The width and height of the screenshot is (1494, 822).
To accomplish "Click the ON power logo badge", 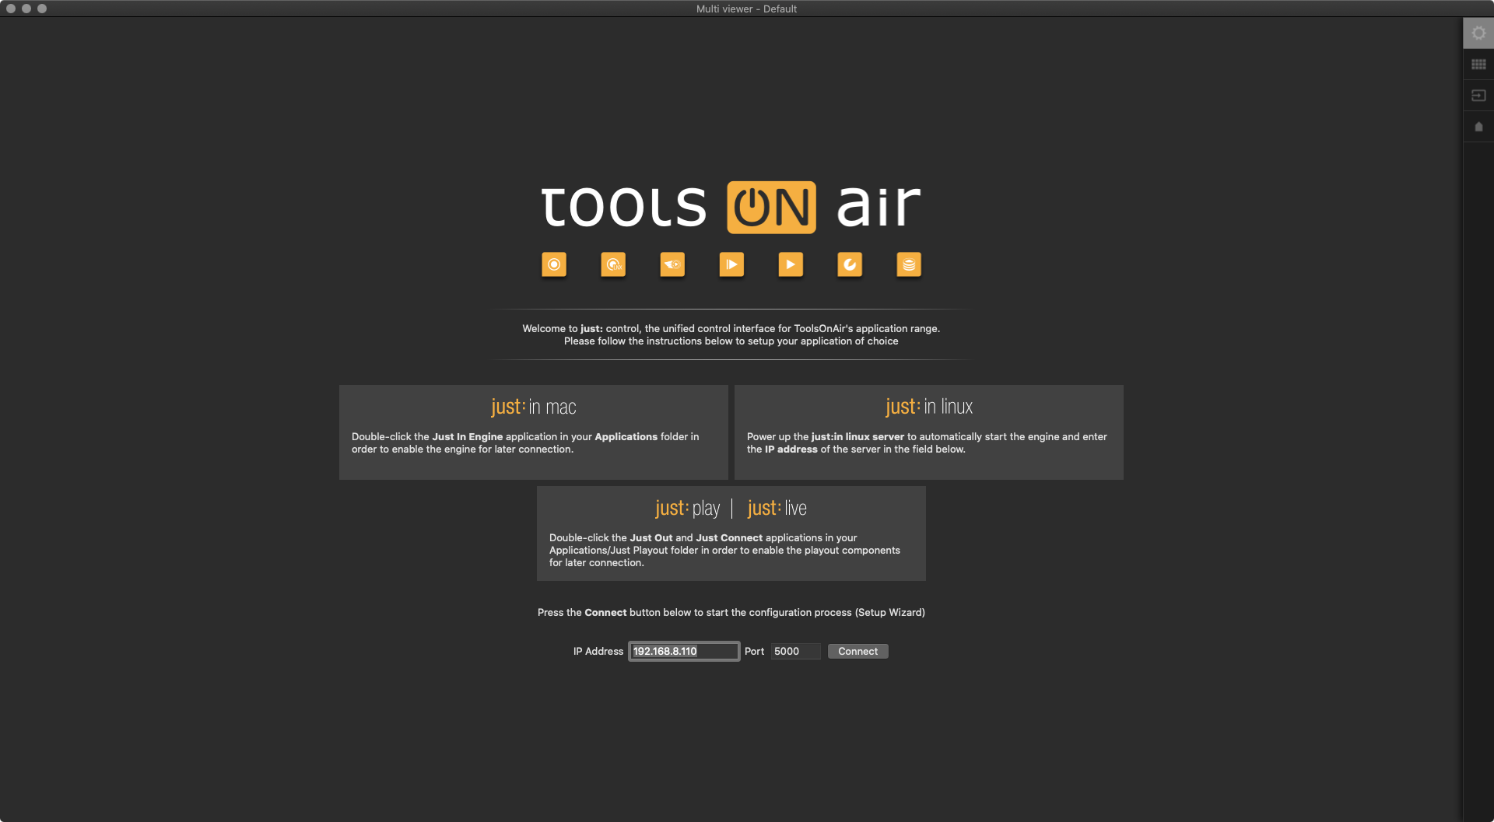I will pos(771,208).
